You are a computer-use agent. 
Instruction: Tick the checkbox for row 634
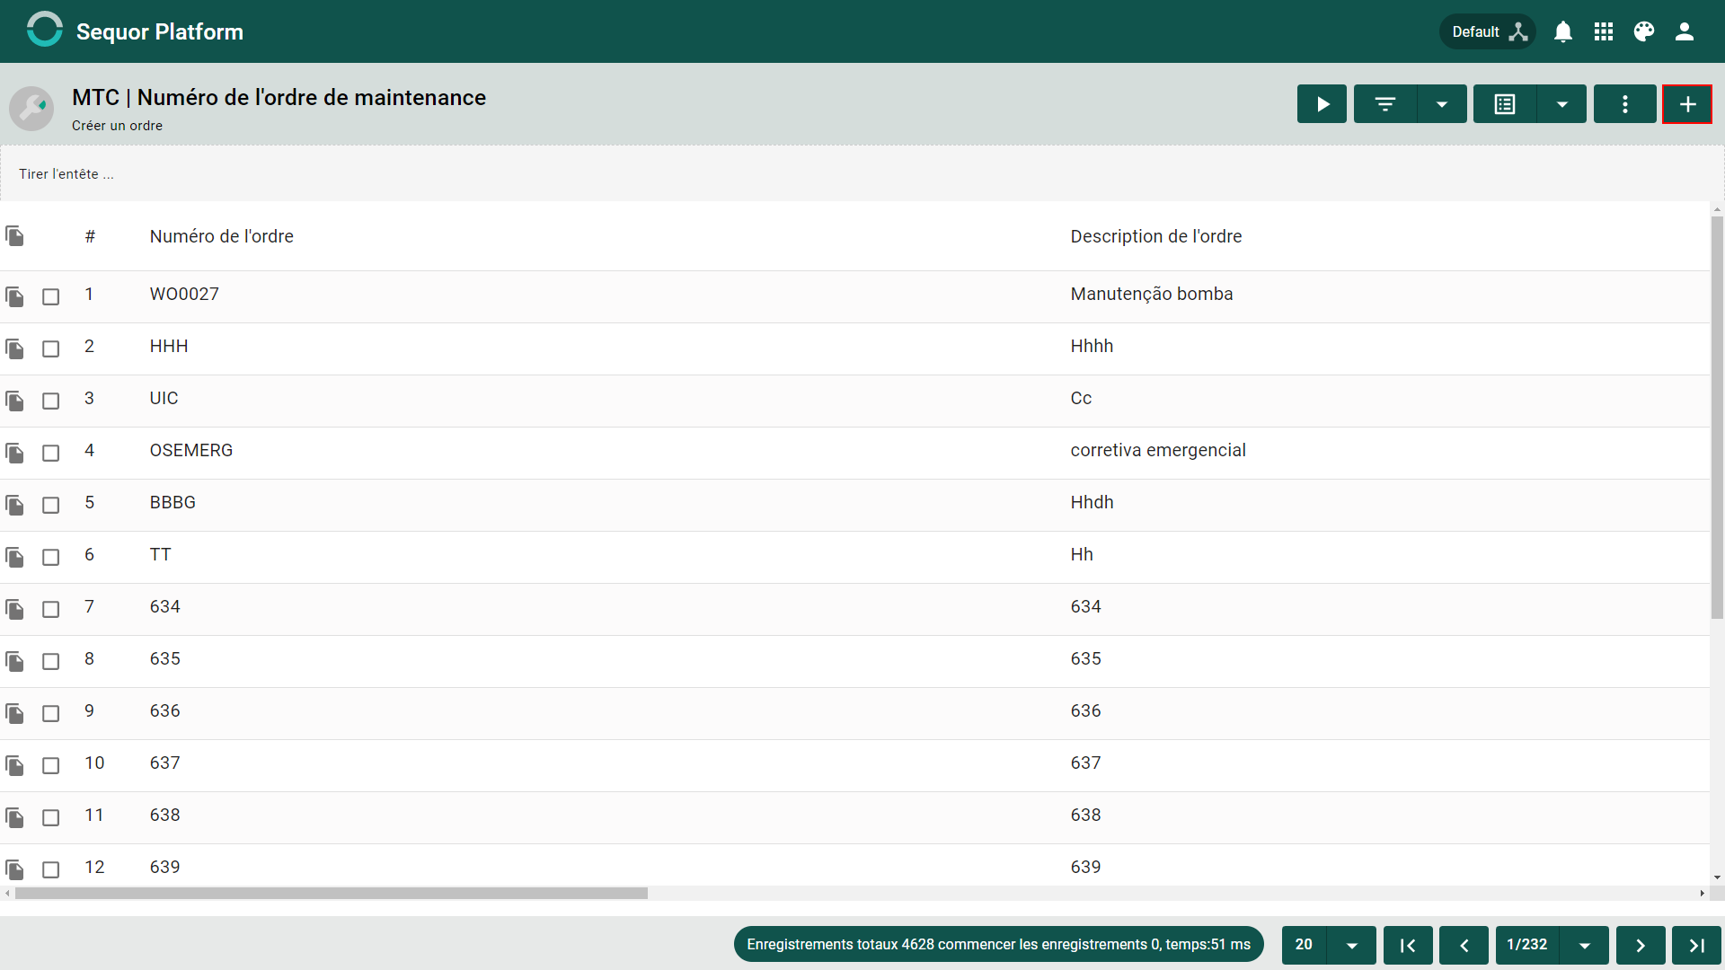[51, 609]
